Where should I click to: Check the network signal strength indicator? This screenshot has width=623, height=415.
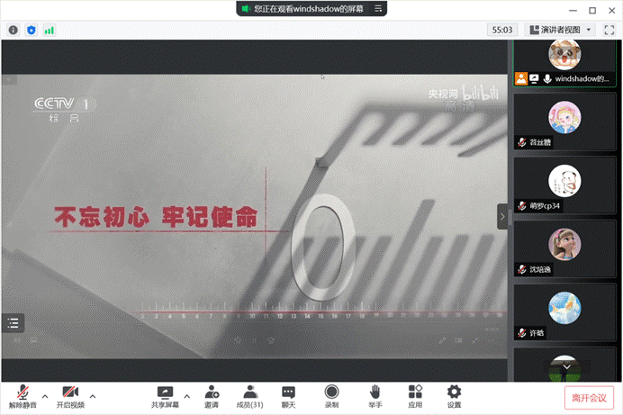(49, 30)
